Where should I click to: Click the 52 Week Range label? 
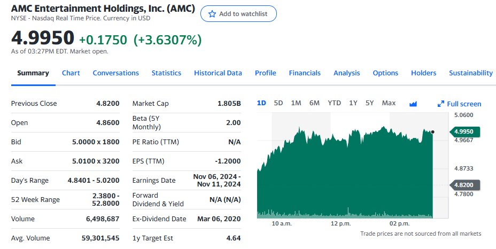pyautogui.click(x=35, y=200)
